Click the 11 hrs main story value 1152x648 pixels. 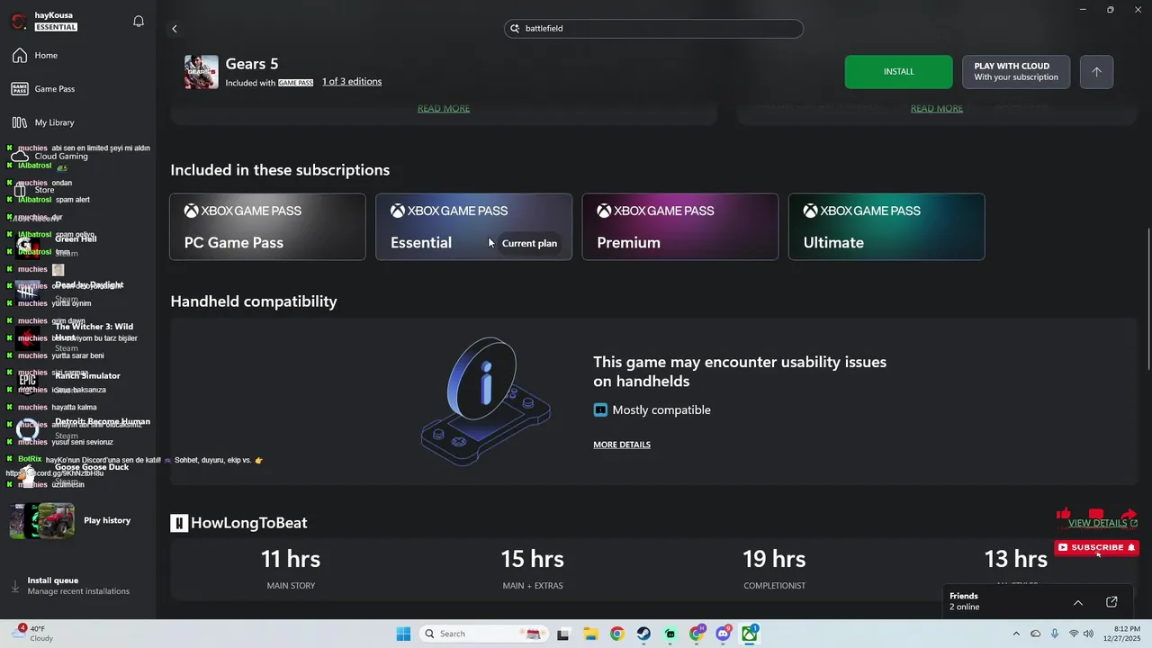click(x=291, y=559)
